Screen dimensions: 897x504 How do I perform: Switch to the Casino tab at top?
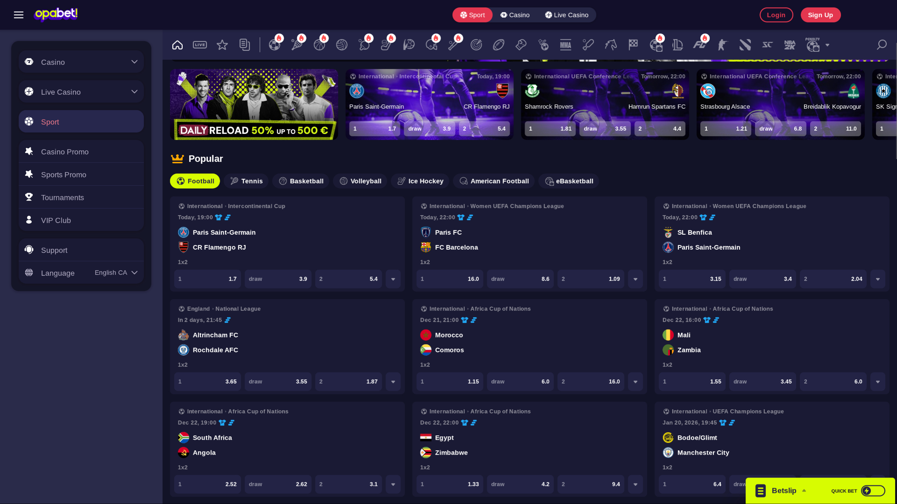click(x=515, y=14)
